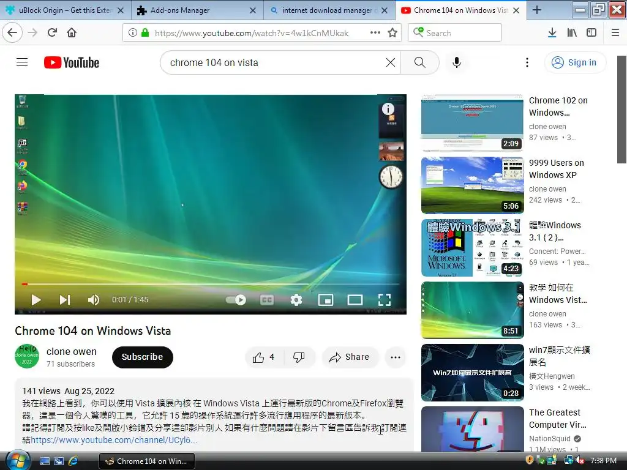
Task: Open the Windows 3.1 video thumbnail
Action: [x=472, y=248]
